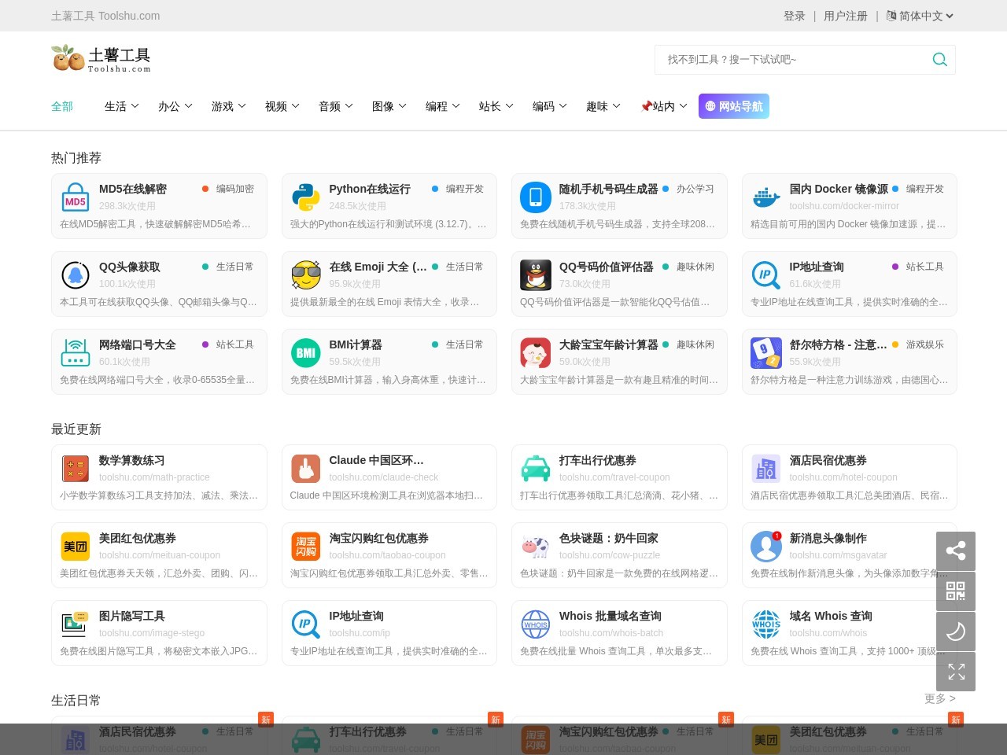Click the 图片隐写工具 icon
The width and height of the screenshot is (1007, 755).
click(76, 624)
